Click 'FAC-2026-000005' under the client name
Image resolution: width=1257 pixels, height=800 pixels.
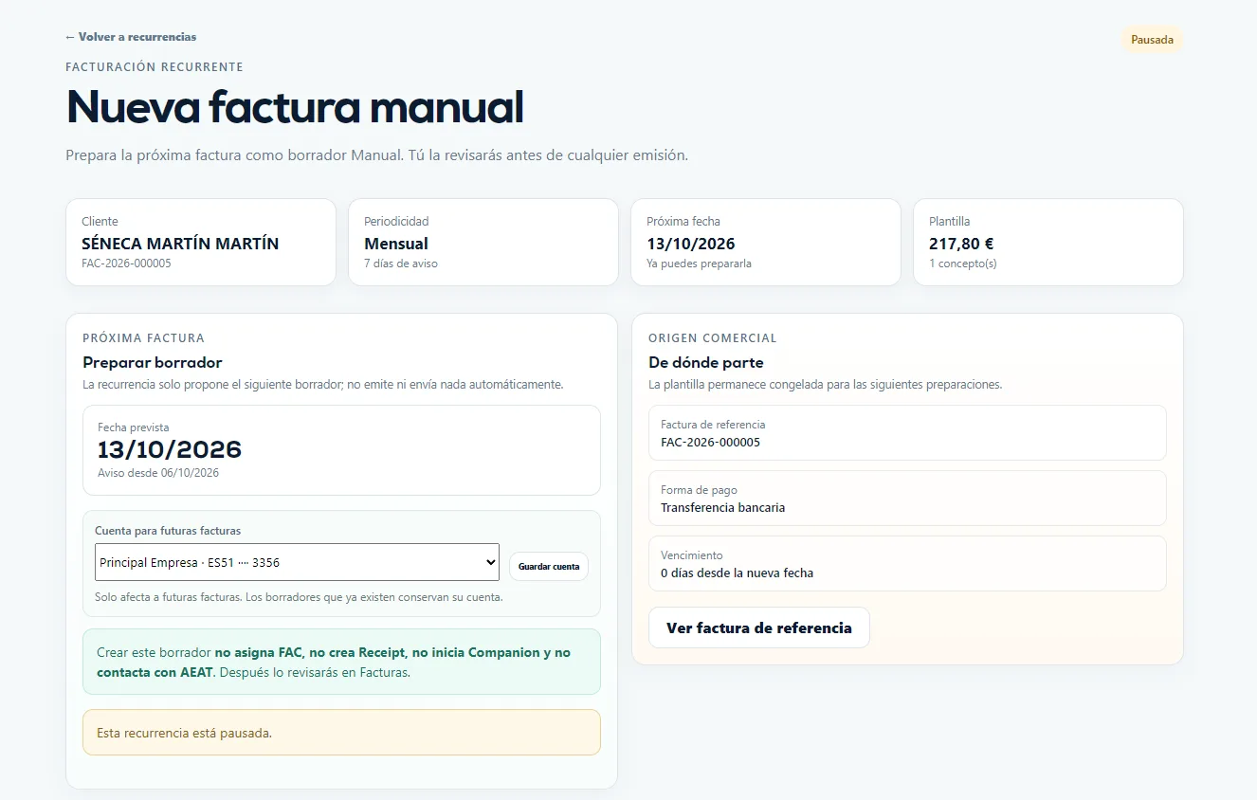coord(126,264)
